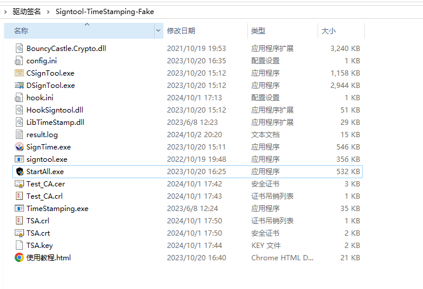This screenshot has width=423, height=289.
Task: Sort files by 修改日期 column header
Action: [181, 30]
